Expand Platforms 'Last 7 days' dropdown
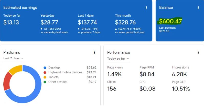The height and width of the screenshot is (112, 204). [14, 59]
